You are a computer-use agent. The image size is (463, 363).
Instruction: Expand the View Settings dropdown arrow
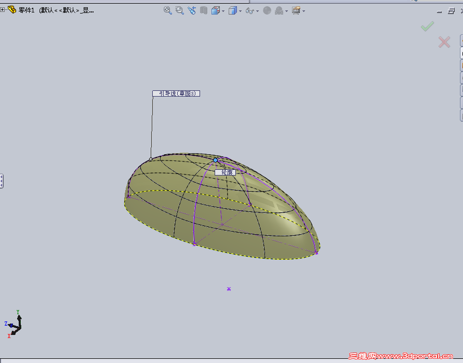303,11
